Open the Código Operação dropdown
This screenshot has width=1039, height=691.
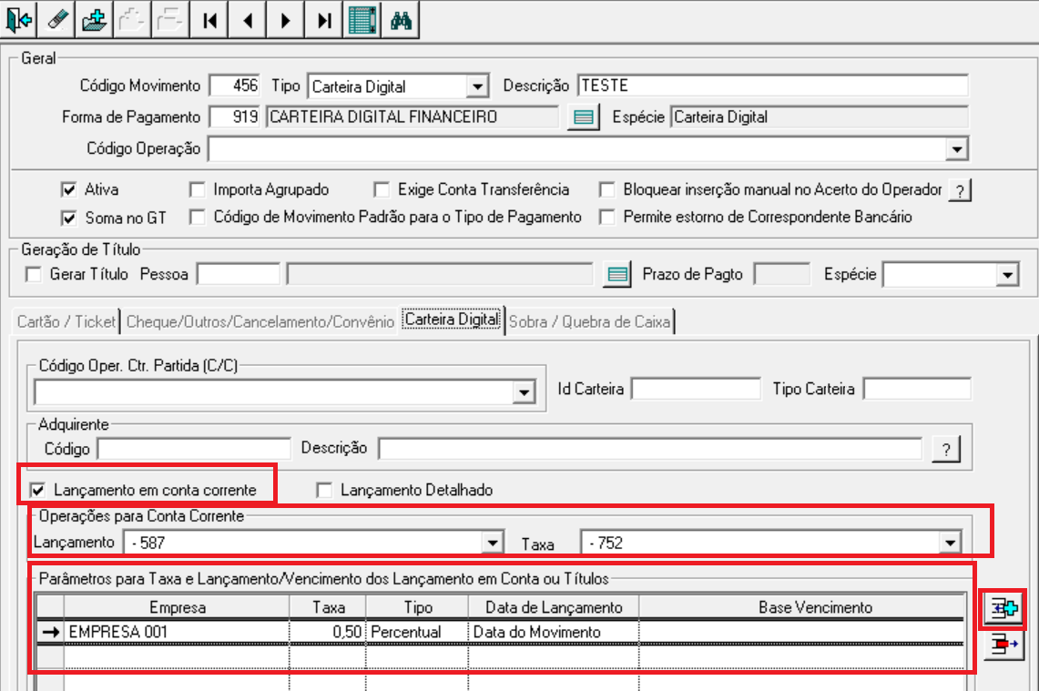pyautogui.click(x=956, y=149)
